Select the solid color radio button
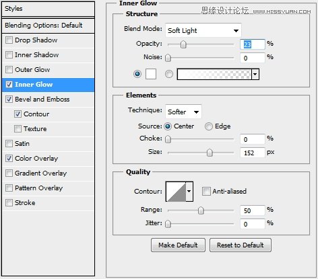This screenshot has height=279, width=318. click(x=137, y=74)
